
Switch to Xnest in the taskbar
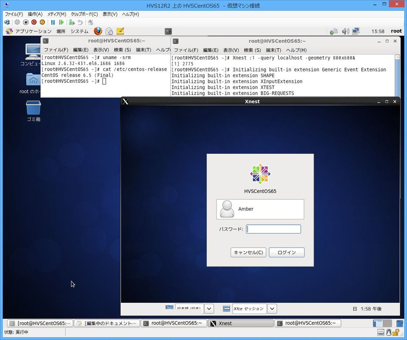pos(240,323)
